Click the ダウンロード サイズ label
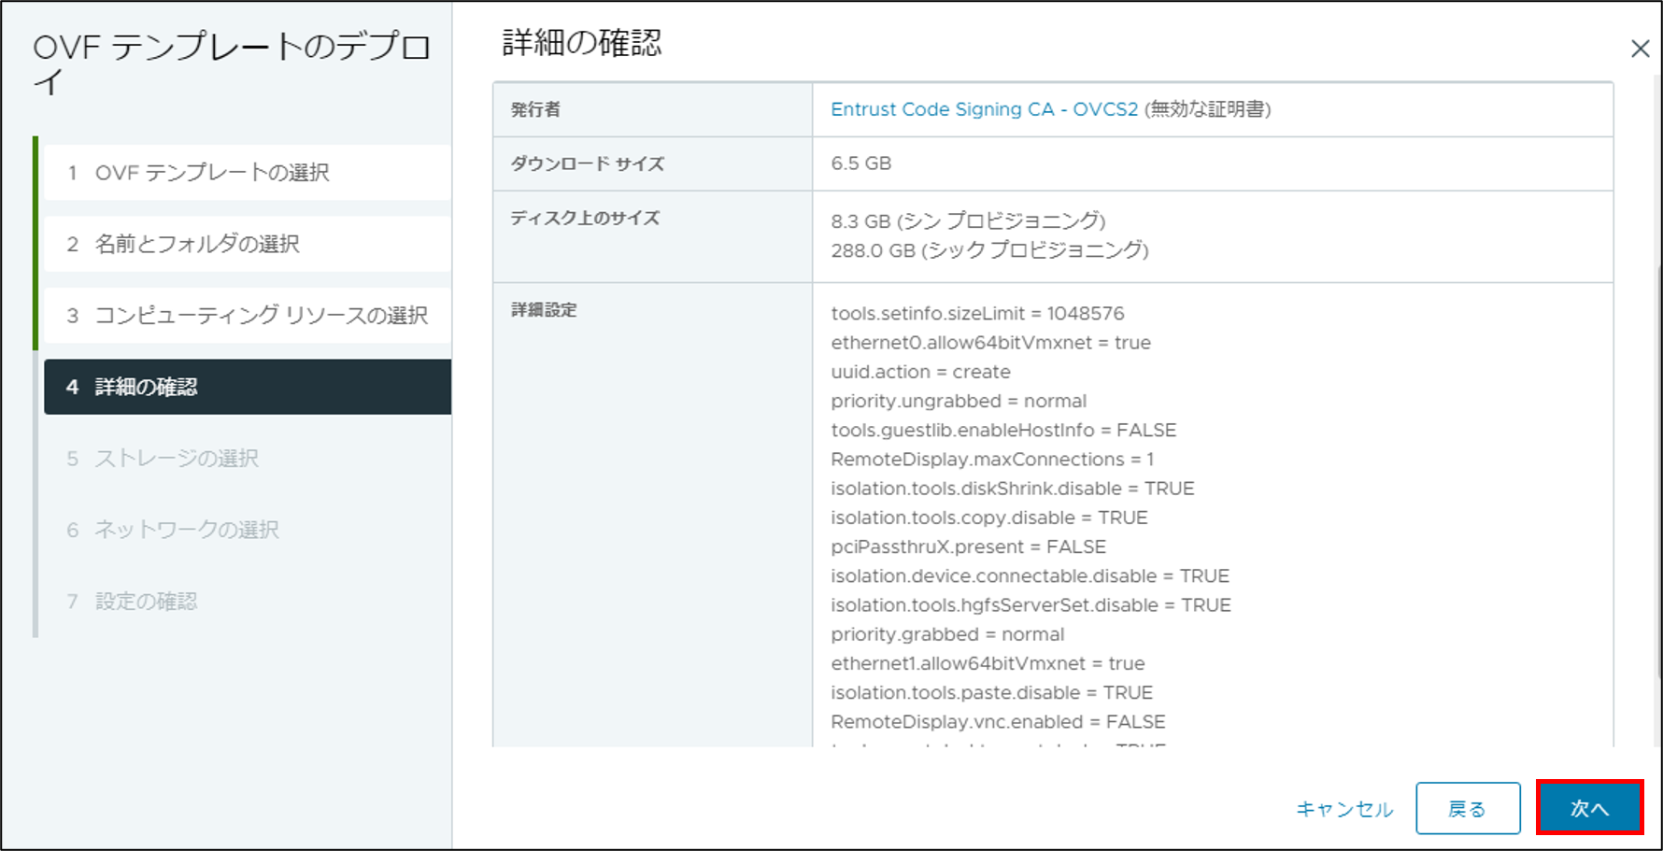Image resolution: width=1663 pixels, height=851 pixels. pos(587,163)
